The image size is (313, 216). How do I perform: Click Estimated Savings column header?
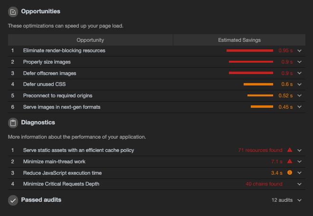[x=239, y=40]
